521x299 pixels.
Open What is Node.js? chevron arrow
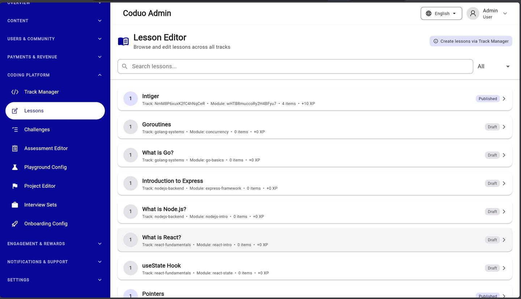pos(504,212)
